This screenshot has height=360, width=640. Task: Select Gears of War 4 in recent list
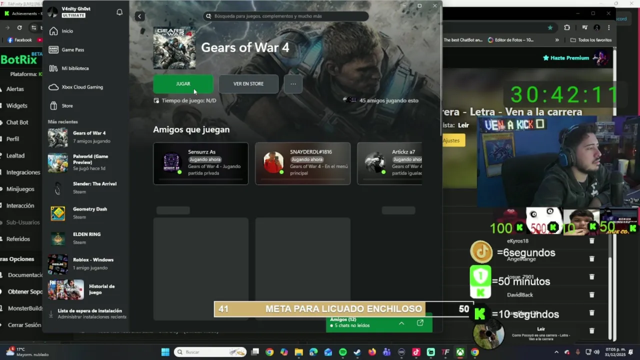click(86, 137)
